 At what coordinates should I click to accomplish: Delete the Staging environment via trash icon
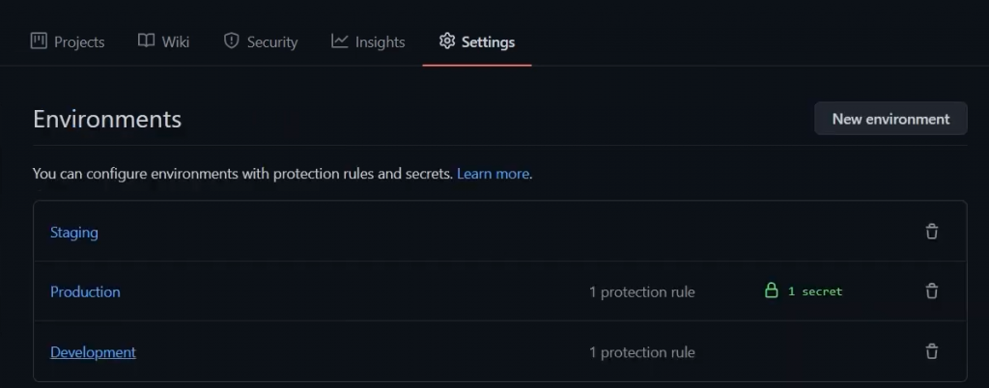pyautogui.click(x=931, y=232)
